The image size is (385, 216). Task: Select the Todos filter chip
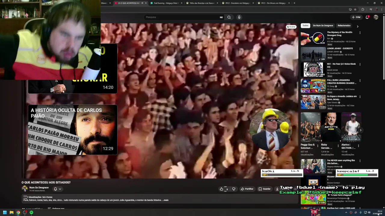(x=305, y=25)
